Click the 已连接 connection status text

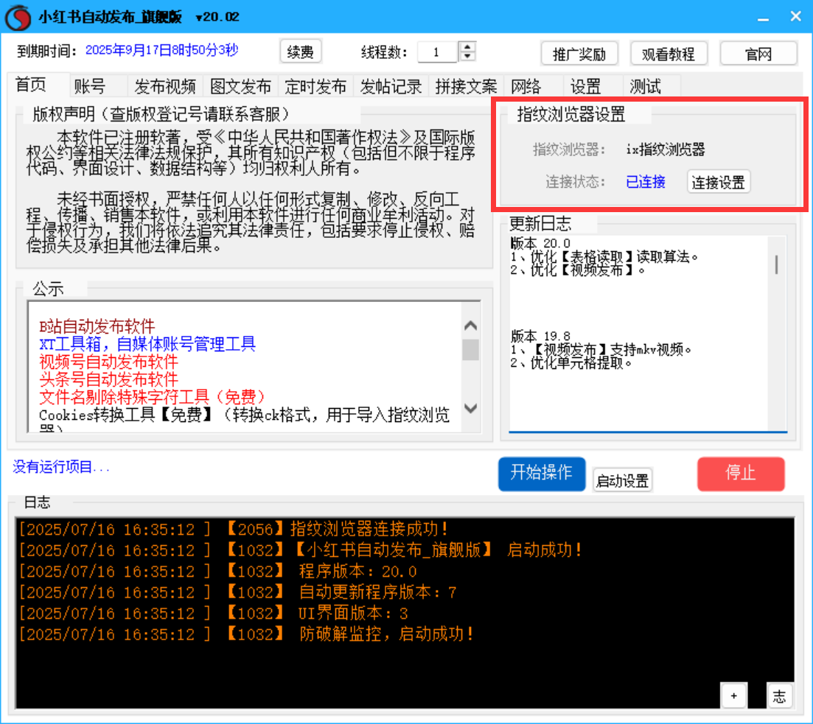tap(646, 182)
